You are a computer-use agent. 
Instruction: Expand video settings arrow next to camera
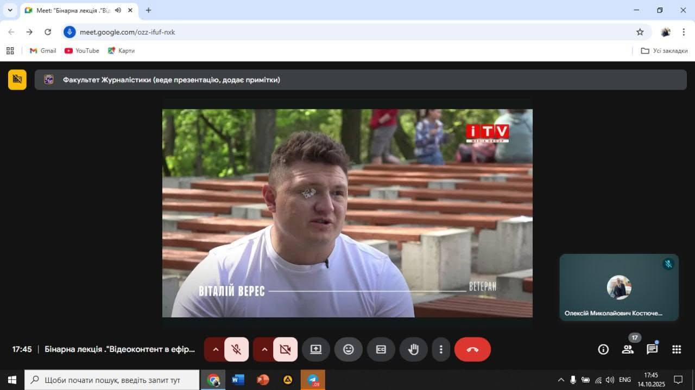(x=264, y=349)
